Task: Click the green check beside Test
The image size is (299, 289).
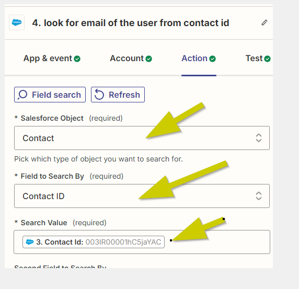Action: (267, 59)
